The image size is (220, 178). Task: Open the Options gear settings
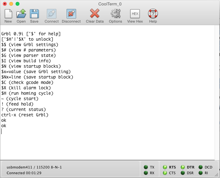click(x=115, y=14)
